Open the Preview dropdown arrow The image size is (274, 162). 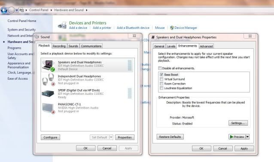(247, 137)
